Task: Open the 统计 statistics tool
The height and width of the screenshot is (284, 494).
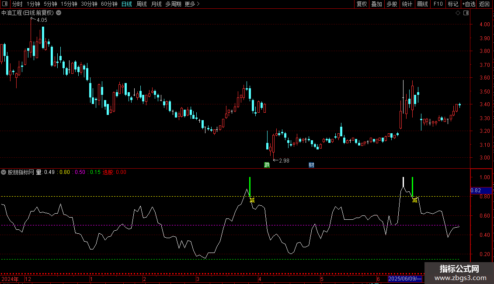Action: [x=407, y=4]
